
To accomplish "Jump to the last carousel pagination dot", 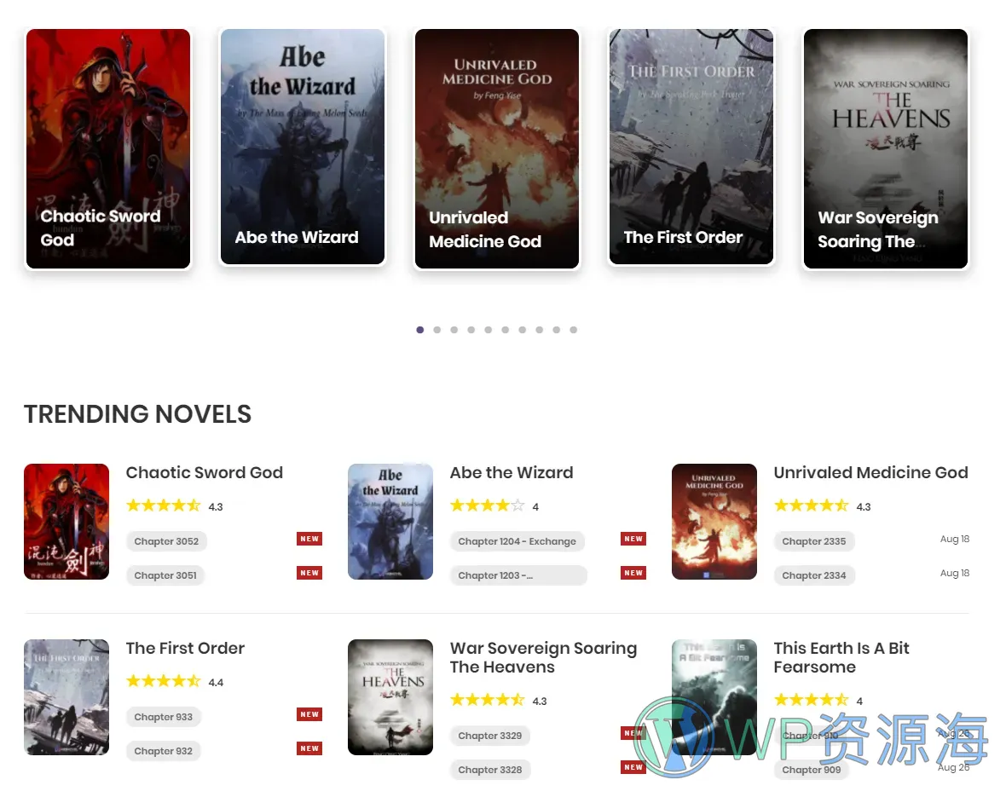I will click(x=574, y=330).
